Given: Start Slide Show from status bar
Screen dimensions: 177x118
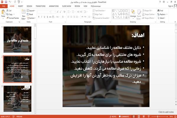Looking at the screenshot, I should pos(149,117).
